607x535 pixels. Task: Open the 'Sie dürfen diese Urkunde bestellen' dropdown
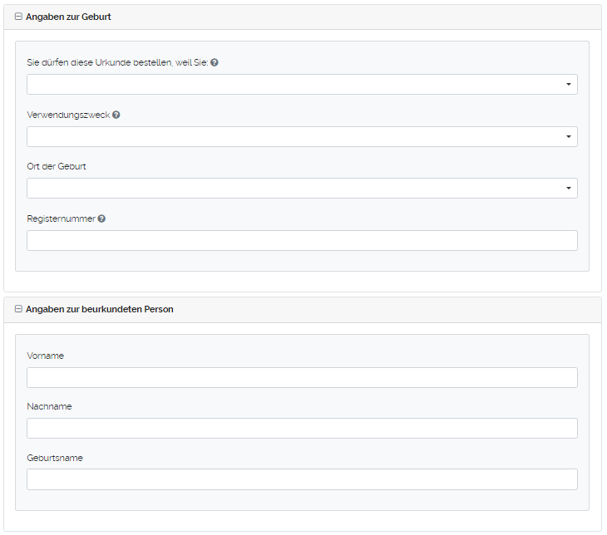pyautogui.click(x=302, y=85)
